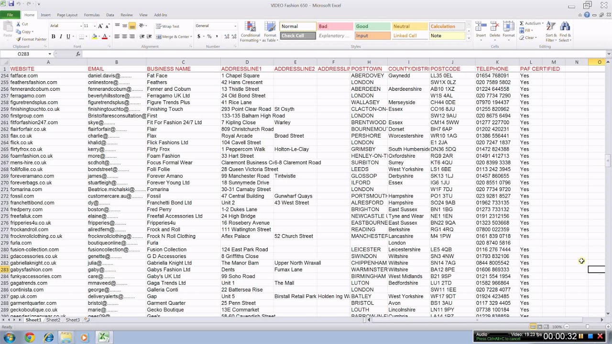Expand the formula bar

(609, 54)
